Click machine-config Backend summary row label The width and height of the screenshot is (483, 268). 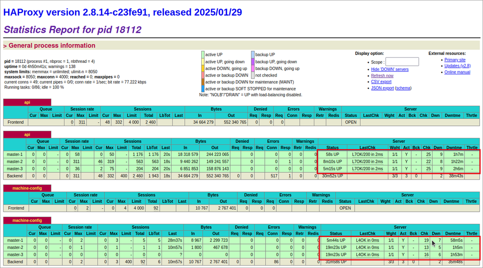[x=15, y=262]
